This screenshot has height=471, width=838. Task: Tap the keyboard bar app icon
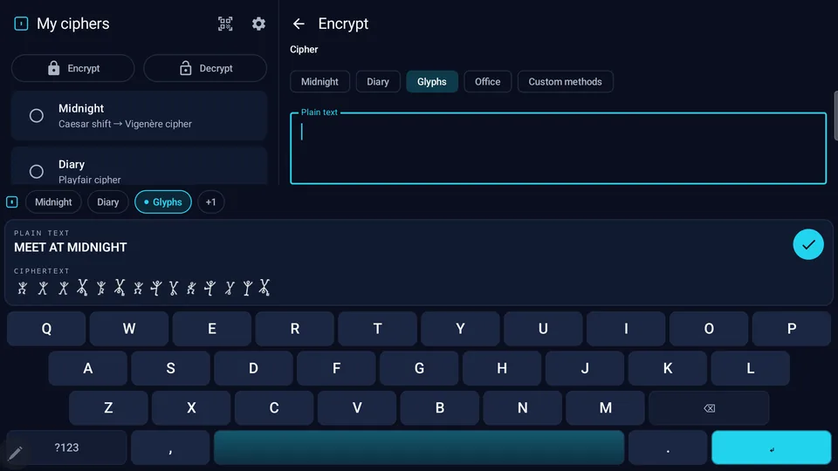11,201
